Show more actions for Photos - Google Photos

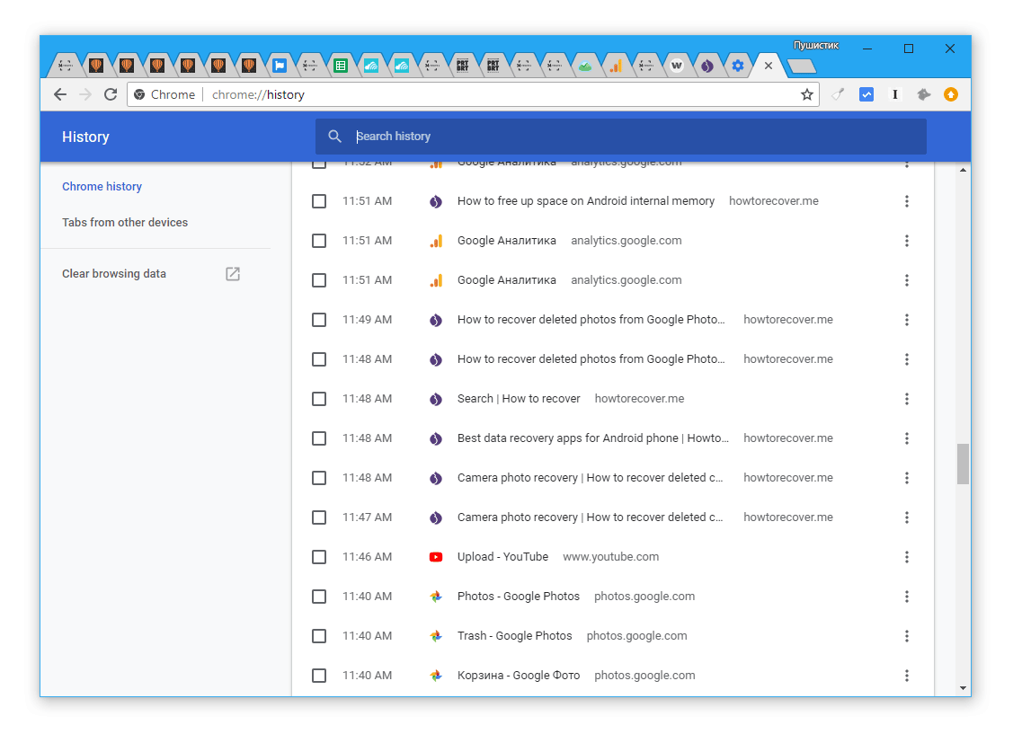907,597
